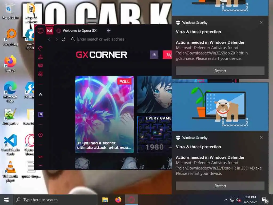This screenshot has height=205, width=273.
Task: Click the bulldog laptop notification image
Action: pyautogui.click(x=220, y=107)
